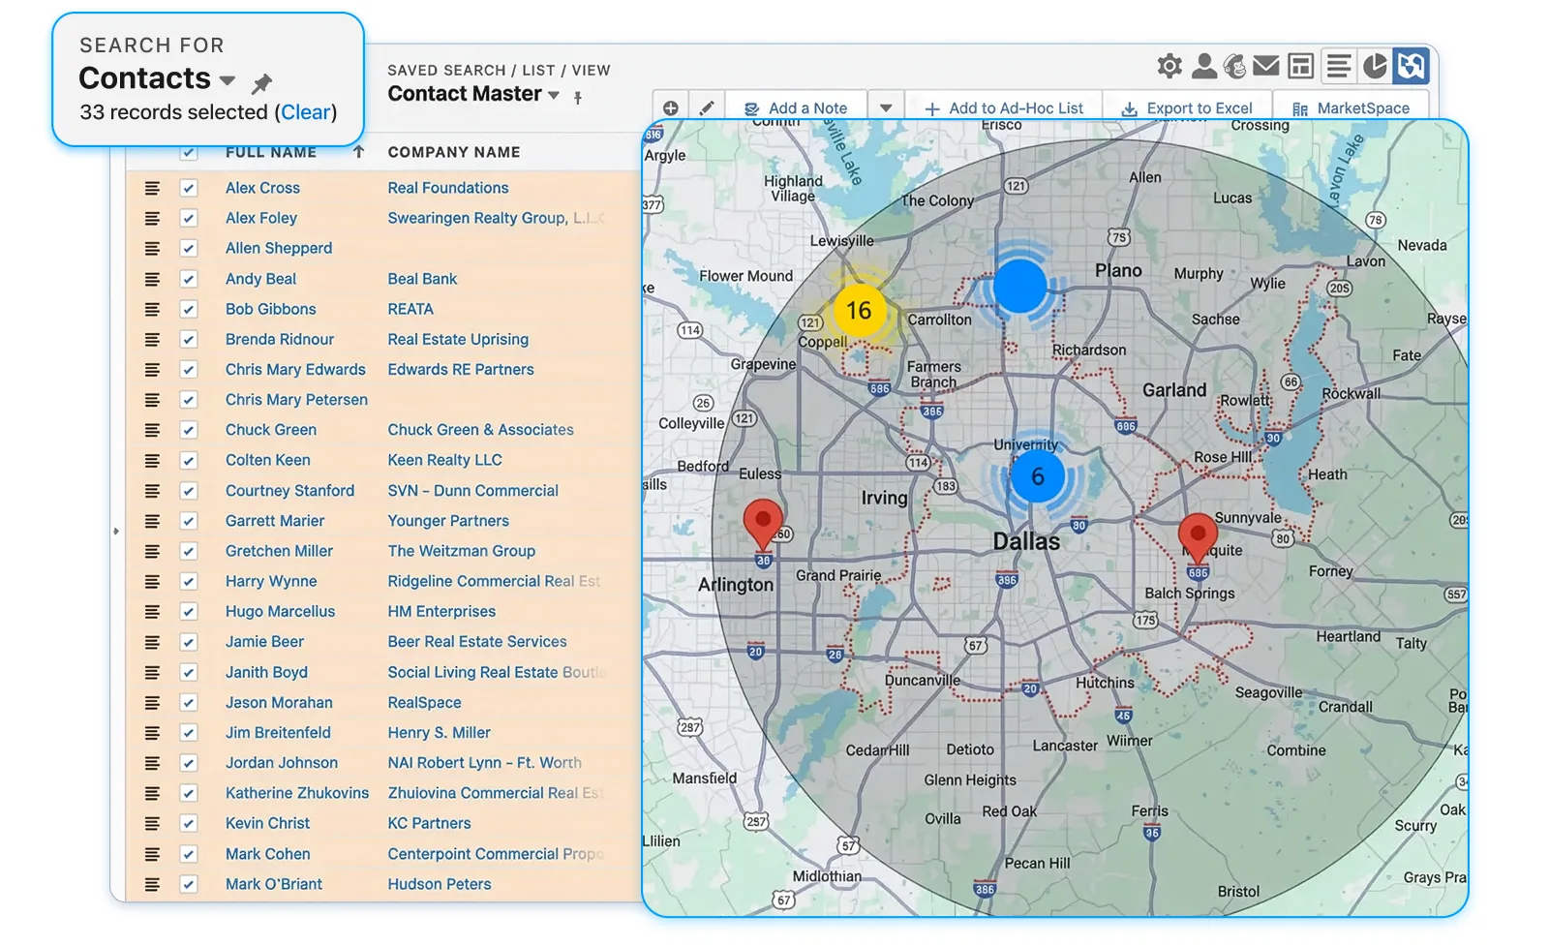Click the pencil edit record icon
This screenshot has width=1549, height=946.
pos(707,107)
